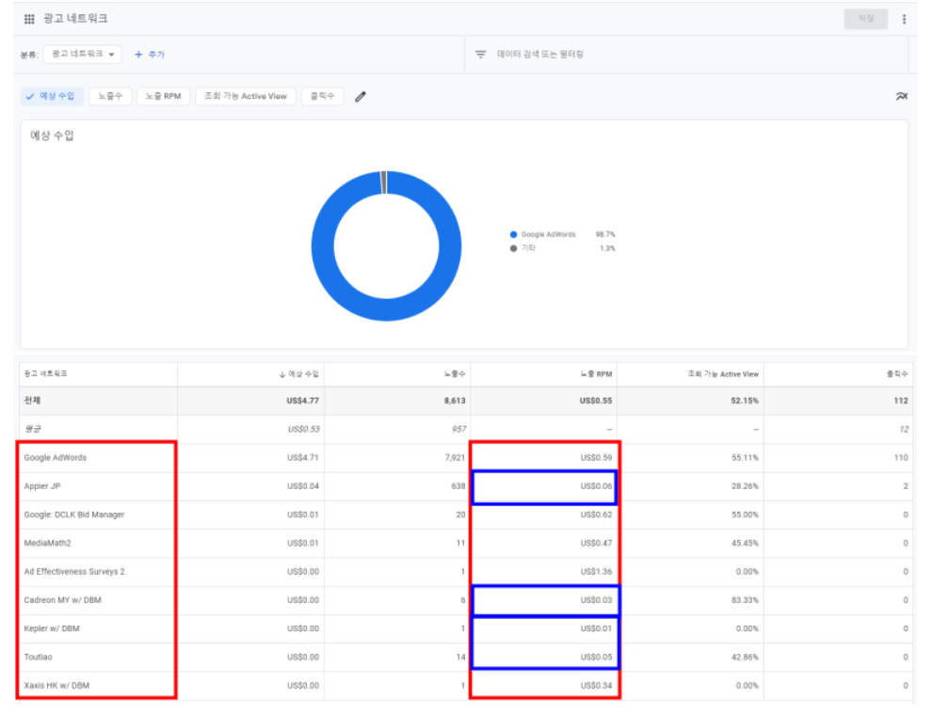Image resolution: width=932 pixels, height=714 pixels.
Task: Select Ad Effectiveness Surveys 2 row
Action: [x=74, y=571]
